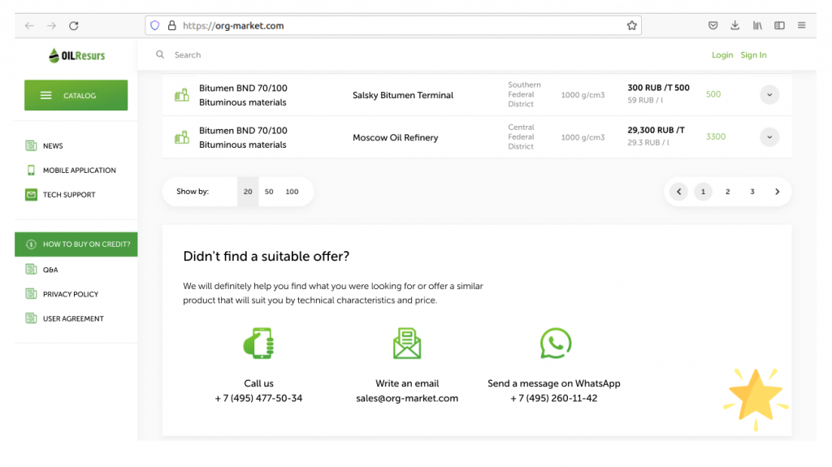Screen dimensions: 832x467
Task: Click the Sign In link
Action: (753, 55)
